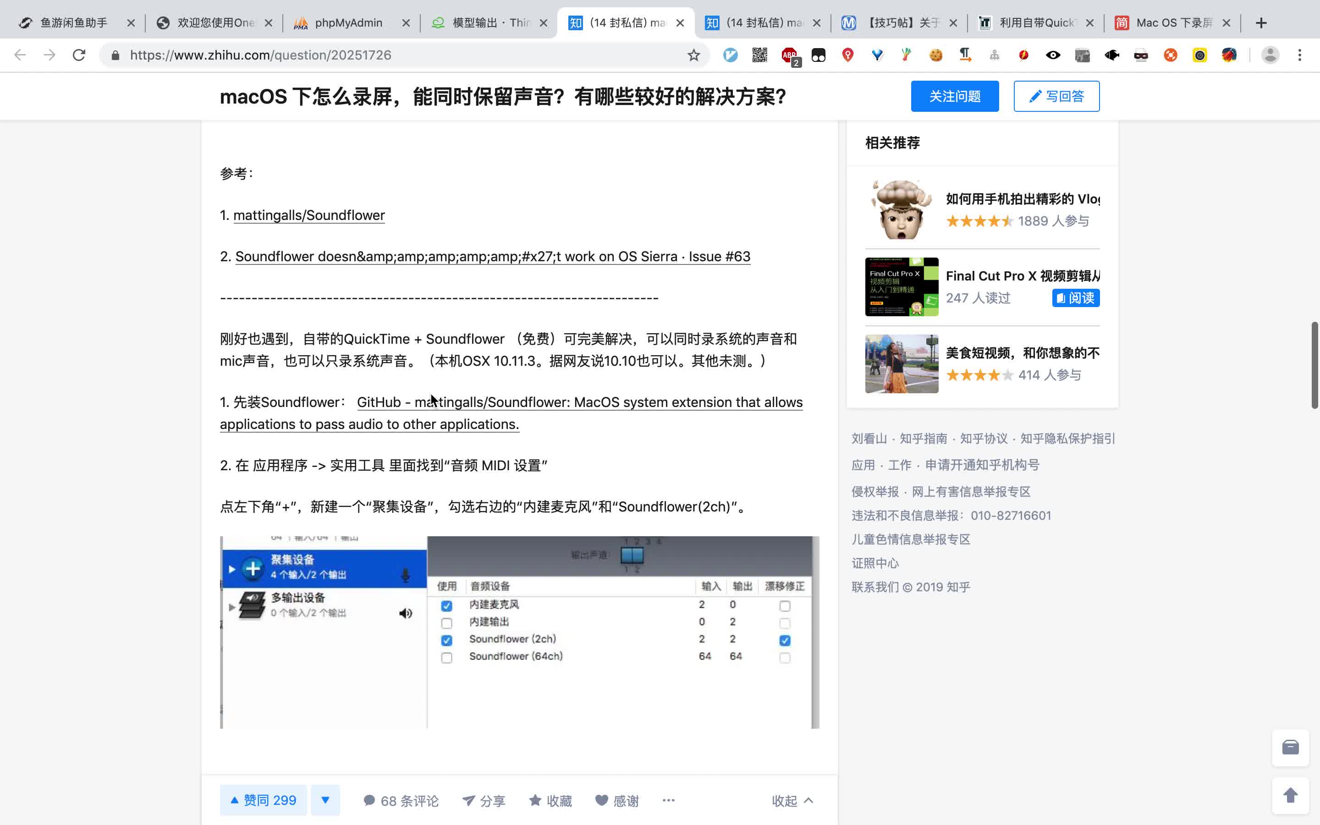Click the browser back arrow

click(x=20, y=55)
